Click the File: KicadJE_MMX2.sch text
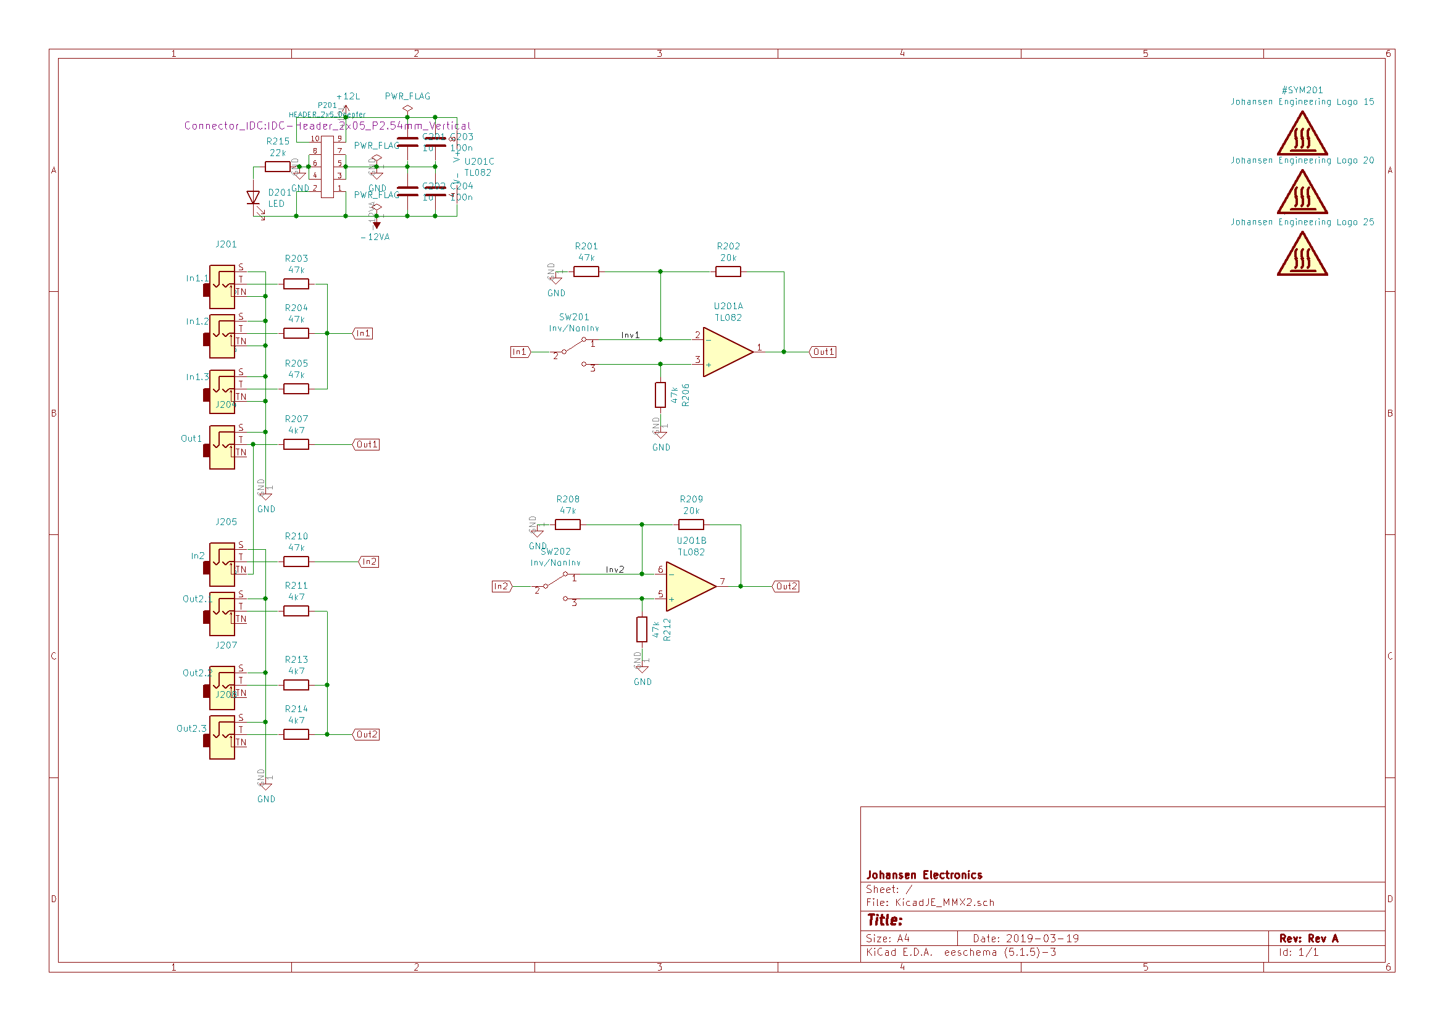The width and height of the screenshot is (1443, 1020). pyautogui.click(x=930, y=903)
